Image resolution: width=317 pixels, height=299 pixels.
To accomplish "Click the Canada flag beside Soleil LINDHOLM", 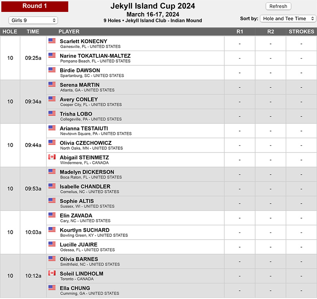I will [52, 273].
